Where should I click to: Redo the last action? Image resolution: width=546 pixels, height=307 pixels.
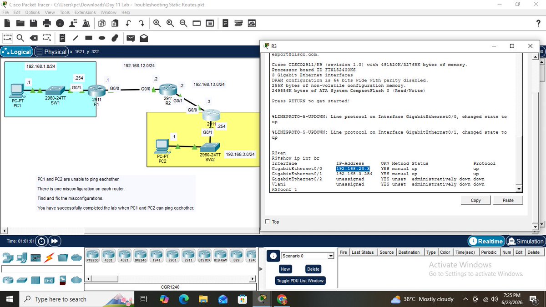(x=142, y=23)
